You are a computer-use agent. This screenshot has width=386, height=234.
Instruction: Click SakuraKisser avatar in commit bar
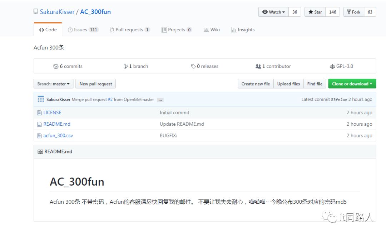(x=41, y=99)
